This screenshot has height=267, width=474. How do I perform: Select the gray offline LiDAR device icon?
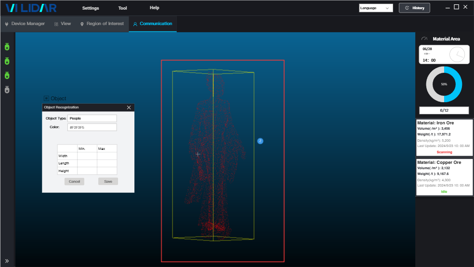[x=7, y=90]
